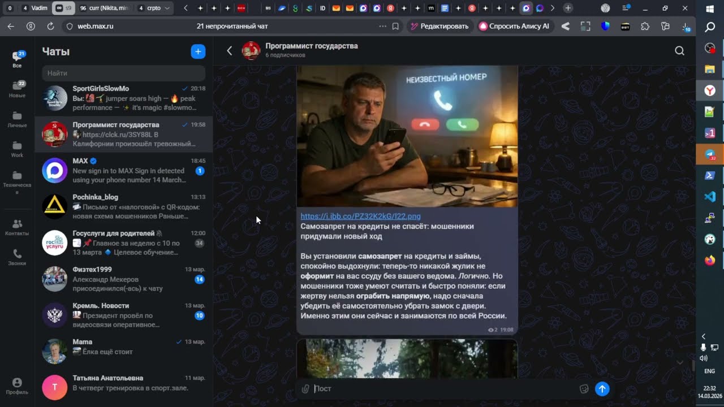Open the Физтех1999 chat
Viewport: 724px width, 407px height.
tap(123, 279)
